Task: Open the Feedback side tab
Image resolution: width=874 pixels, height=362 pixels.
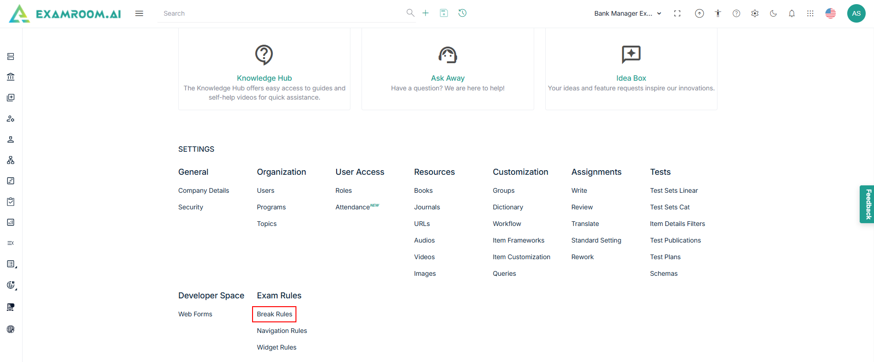Action: (867, 204)
